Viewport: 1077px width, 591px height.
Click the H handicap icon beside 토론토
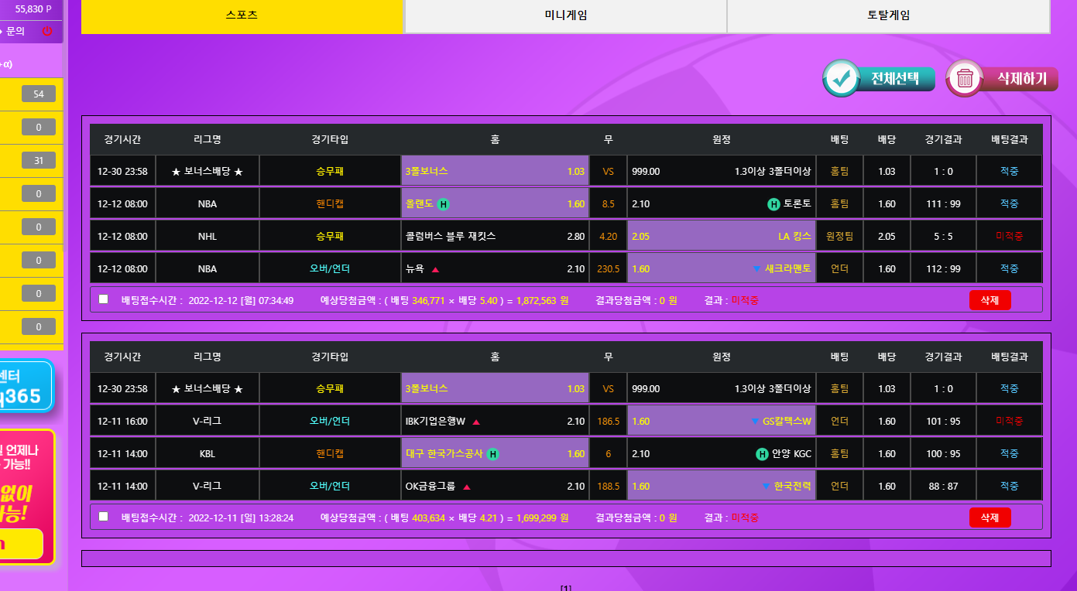coord(773,204)
